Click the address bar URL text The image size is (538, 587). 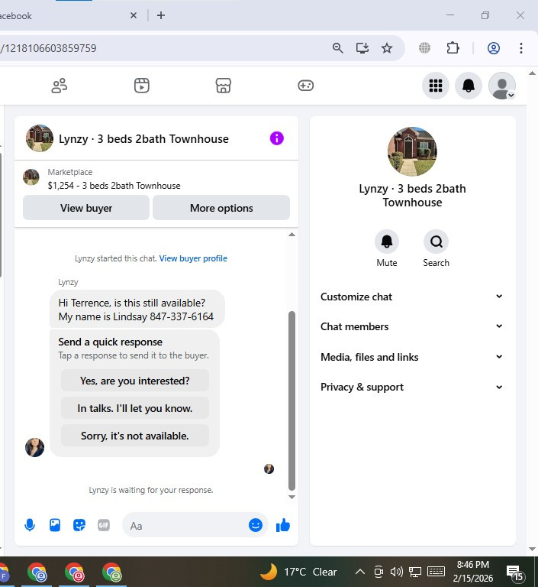49,48
